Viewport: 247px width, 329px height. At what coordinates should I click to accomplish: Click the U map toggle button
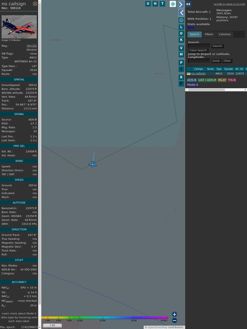[x=148, y=4]
